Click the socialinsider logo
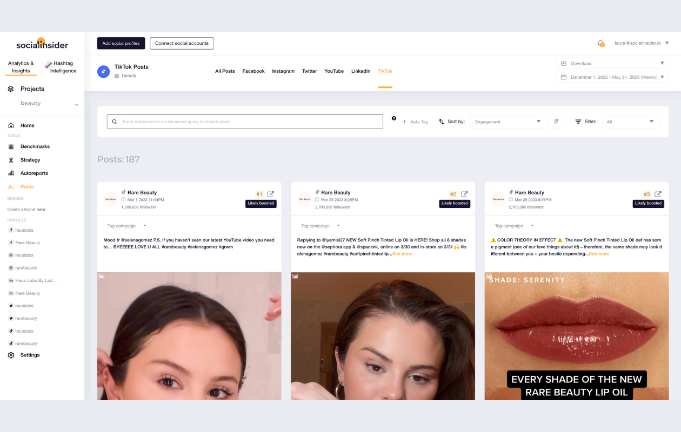The image size is (681, 432). click(x=42, y=44)
